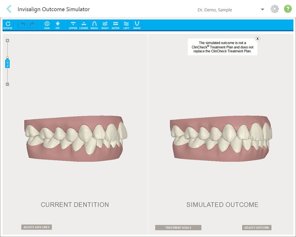The width and height of the screenshot is (296, 237).
Task: Close the ClinCheck disclaimer notice
Action: click(x=258, y=39)
